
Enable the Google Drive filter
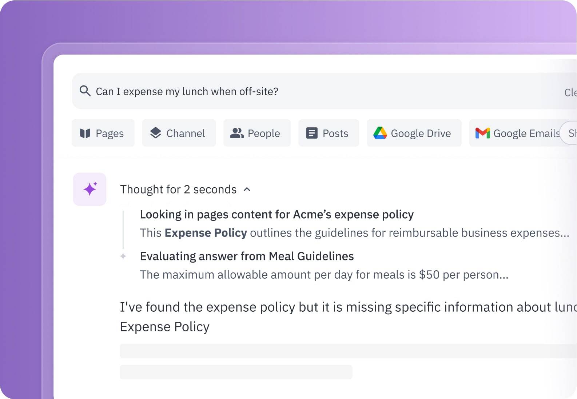(414, 133)
